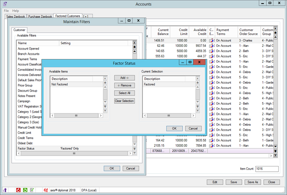Switch to the Sales Daybook tab
This screenshot has width=287, height=195.
(x=16, y=16)
